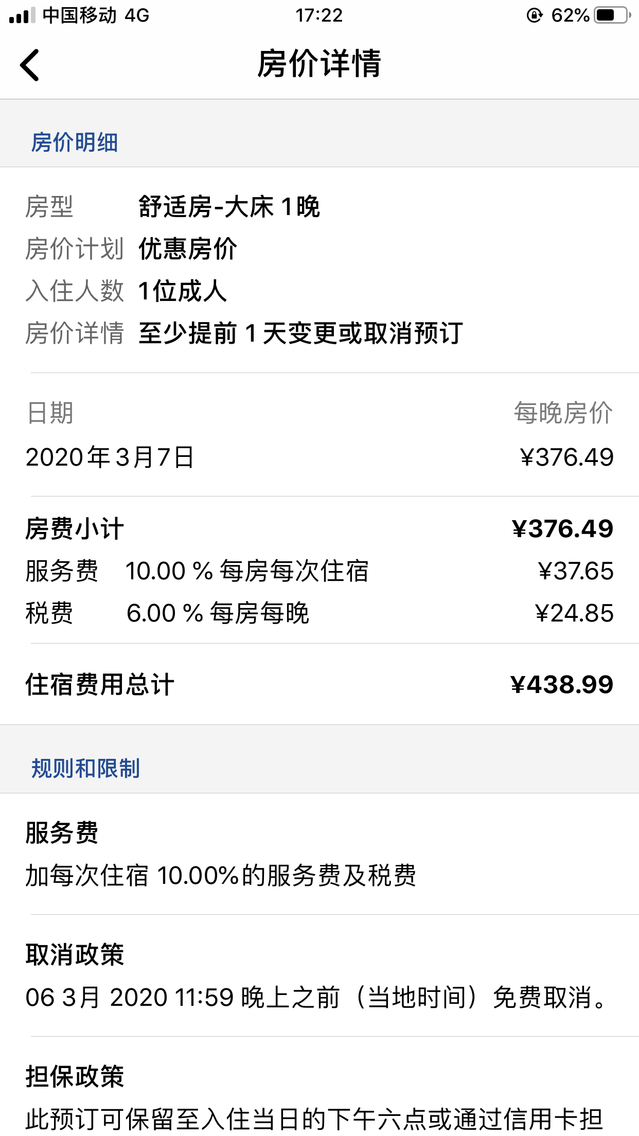The image size is (639, 1136).
Task: Tap the 17:22 clock in status bar
Action: [319, 15]
